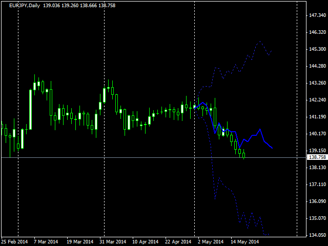Click the 141.190 price scale value

tap(317, 117)
